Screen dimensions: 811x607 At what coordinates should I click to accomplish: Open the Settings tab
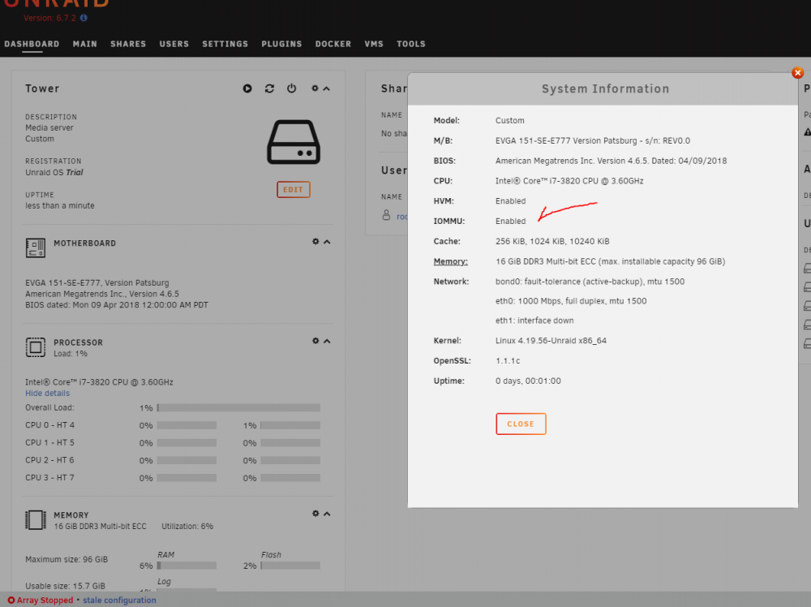point(225,44)
